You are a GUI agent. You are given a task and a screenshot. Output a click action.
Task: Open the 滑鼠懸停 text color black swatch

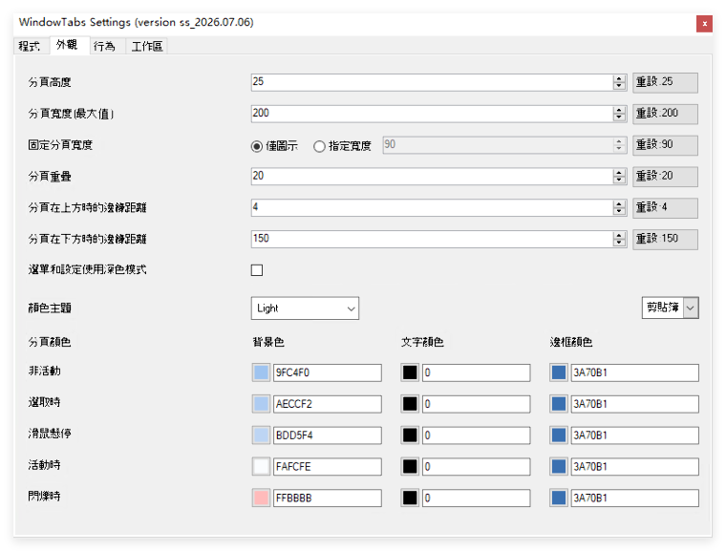[410, 435]
